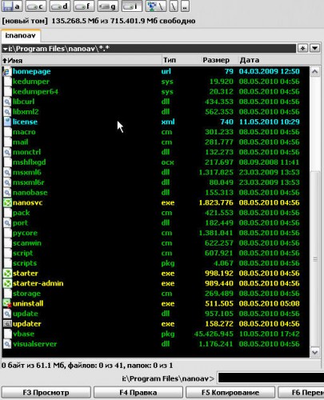
Task: Select the macro file name
Action: 24,132
